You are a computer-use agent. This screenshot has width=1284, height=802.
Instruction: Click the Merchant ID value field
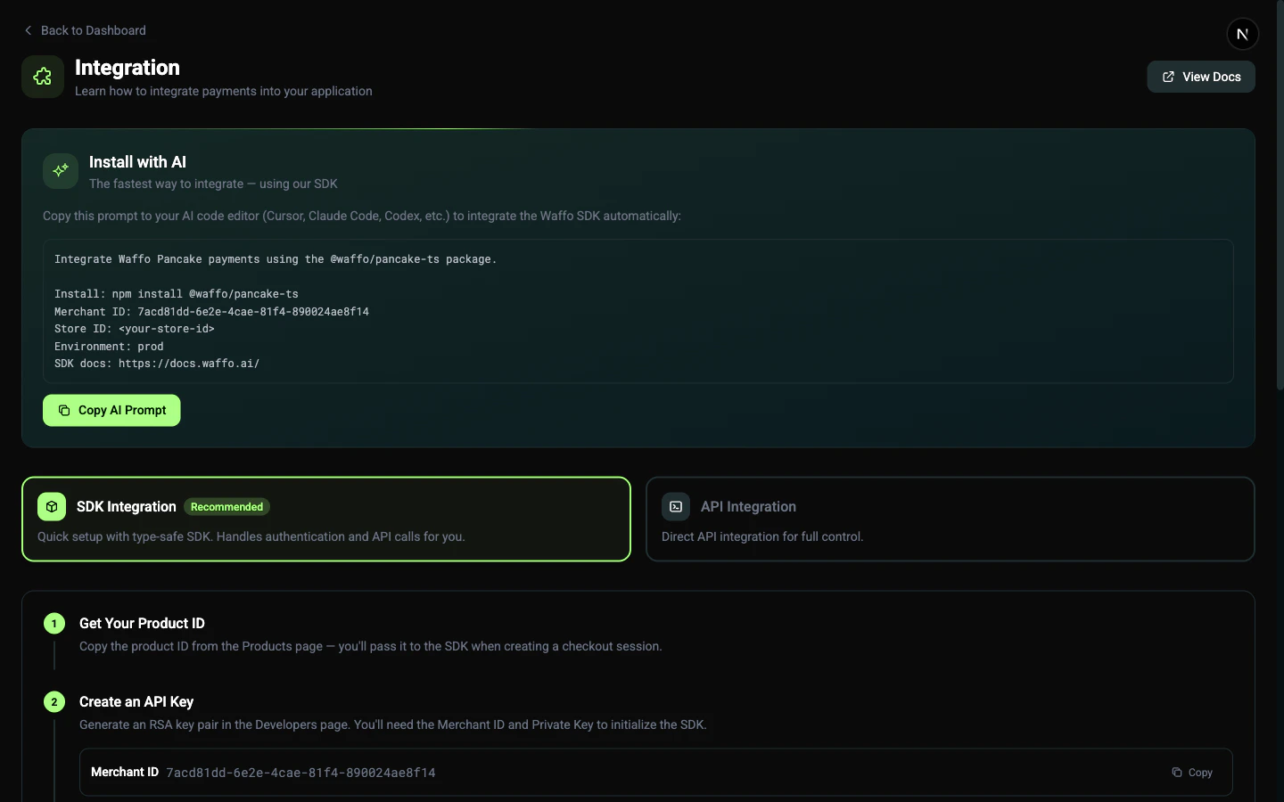(300, 773)
